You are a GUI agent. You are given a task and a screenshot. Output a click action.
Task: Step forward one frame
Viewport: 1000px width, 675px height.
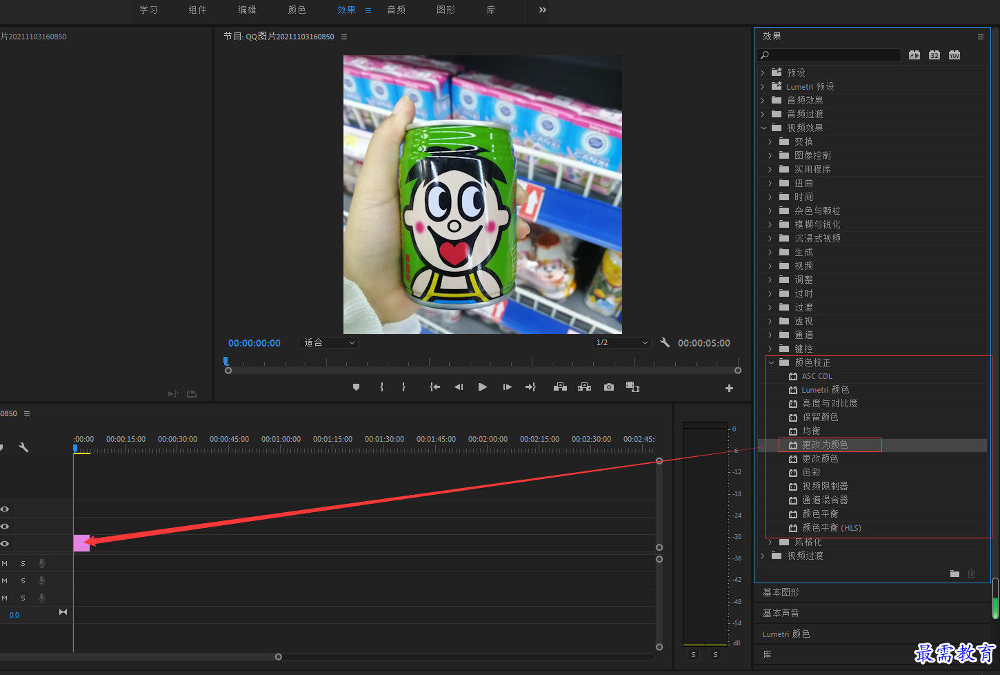[507, 387]
